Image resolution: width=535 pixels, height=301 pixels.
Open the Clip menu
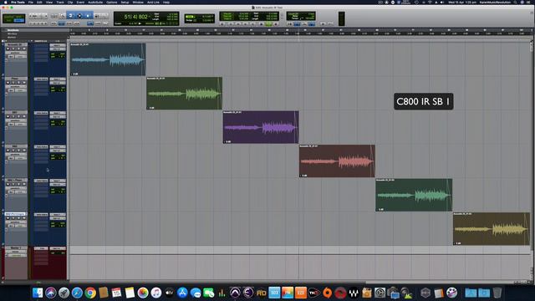click(x=70, y=2)
